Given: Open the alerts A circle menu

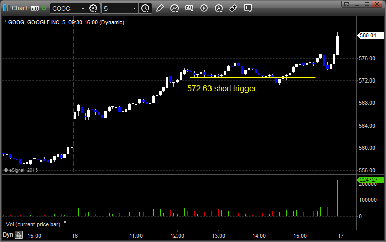Looking at the screenshot, I should 219,8.
